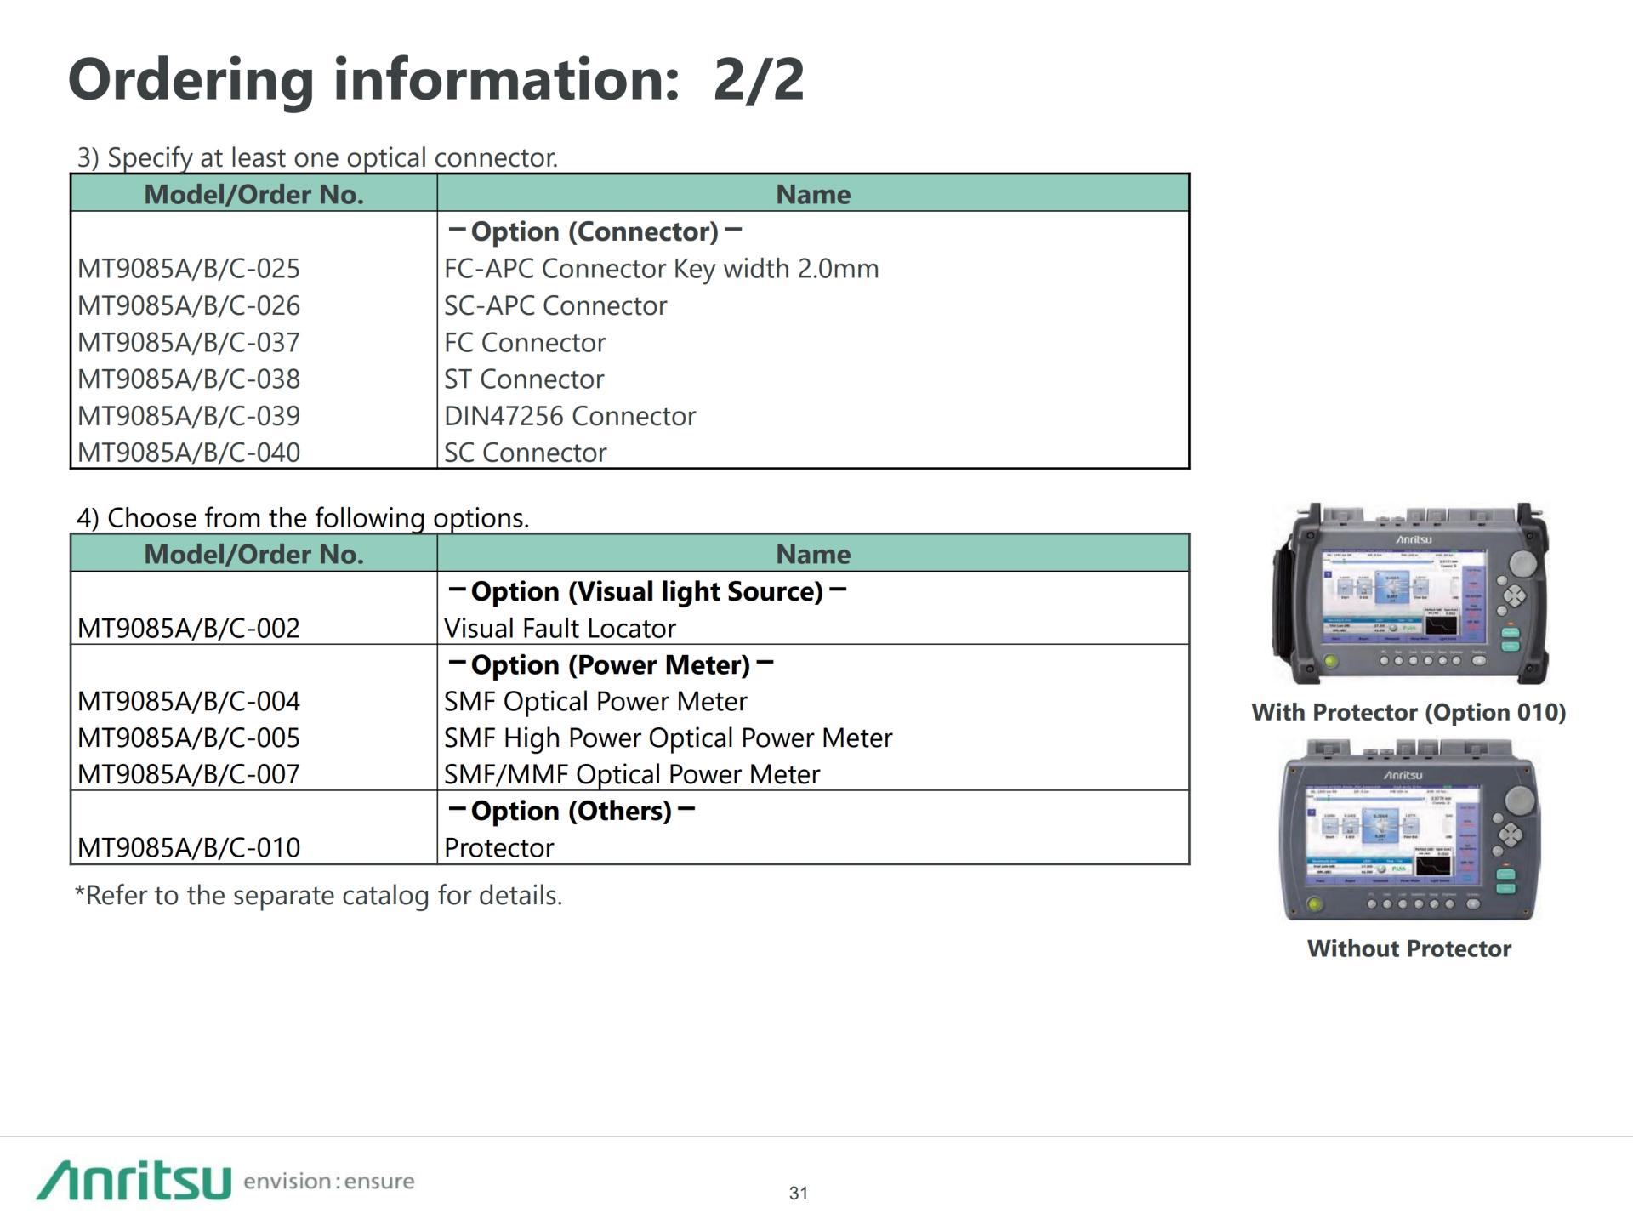Select the MT9085A/B/C-025 order number

click(x=189, y=269)
